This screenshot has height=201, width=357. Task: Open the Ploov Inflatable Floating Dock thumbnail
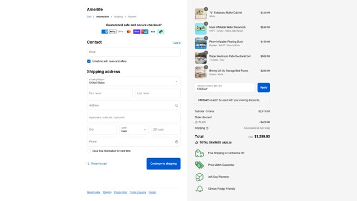[x=201, y=44]
